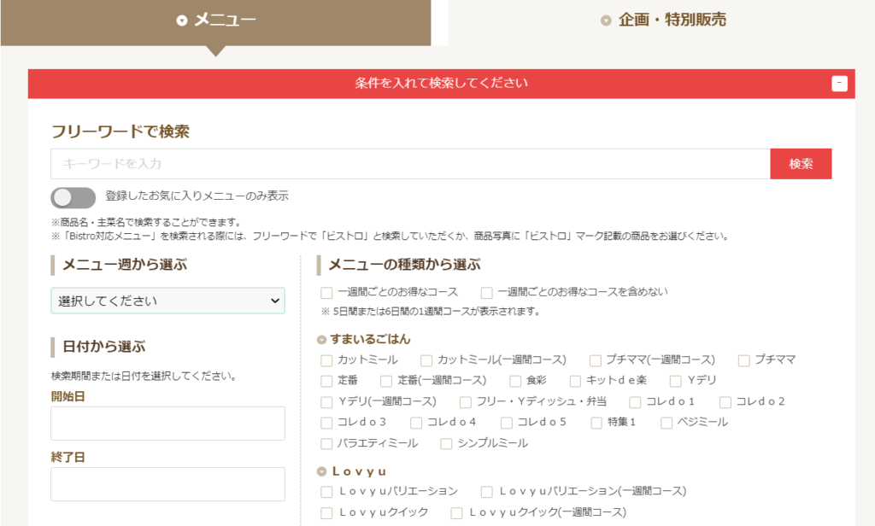Open the メニュー週から選ぶ dropdown
This screenshot has width=875, height=526.
click(x=167, y=301)
